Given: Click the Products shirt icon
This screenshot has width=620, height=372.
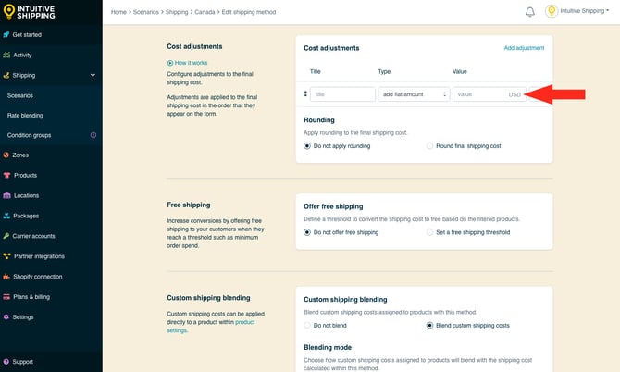Looking at the screenshot, I should pyautogui.click(x=6, y=175).
